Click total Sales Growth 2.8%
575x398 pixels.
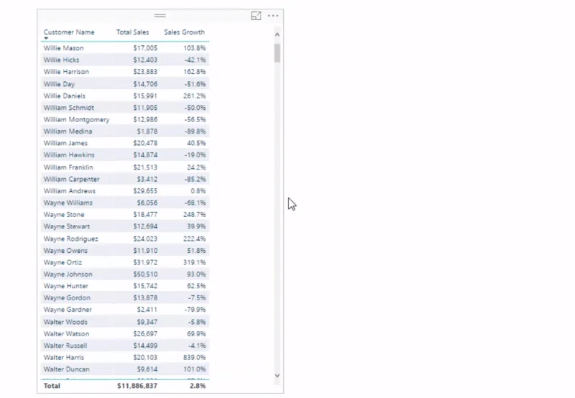coord(198,386)
